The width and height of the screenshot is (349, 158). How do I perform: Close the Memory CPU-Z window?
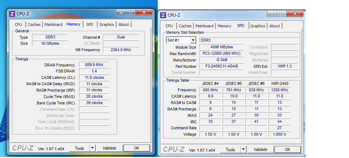[144, 12]
